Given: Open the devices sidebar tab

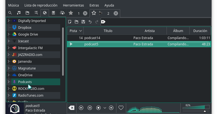Looking at the screenshot, I should coord(53,13).
